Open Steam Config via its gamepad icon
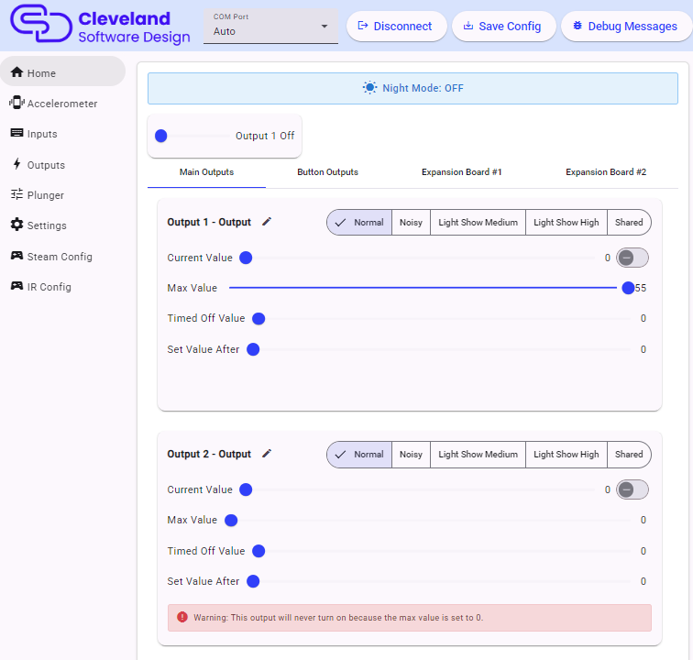693x660 pixels. 16,256
